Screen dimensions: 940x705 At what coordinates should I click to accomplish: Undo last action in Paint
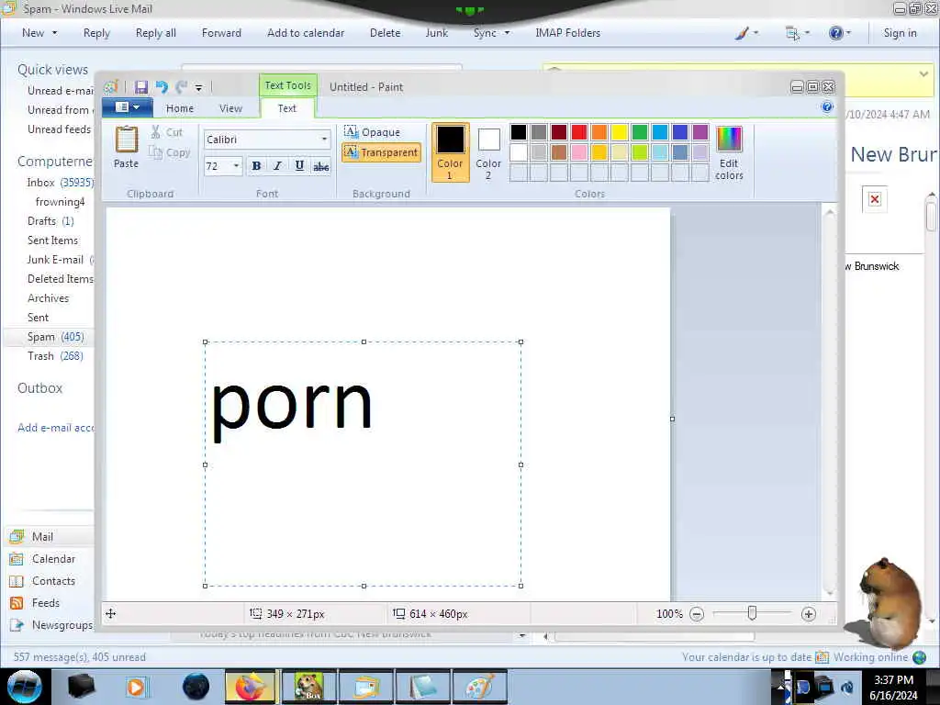[x=162, y=87]
